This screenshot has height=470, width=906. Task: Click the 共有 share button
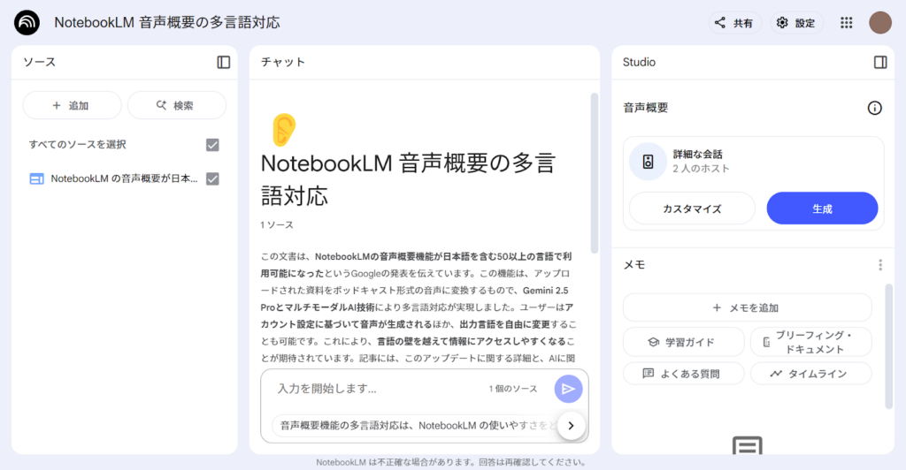(735, 22)
